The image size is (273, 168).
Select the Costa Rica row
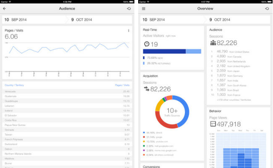click(67, 120)
